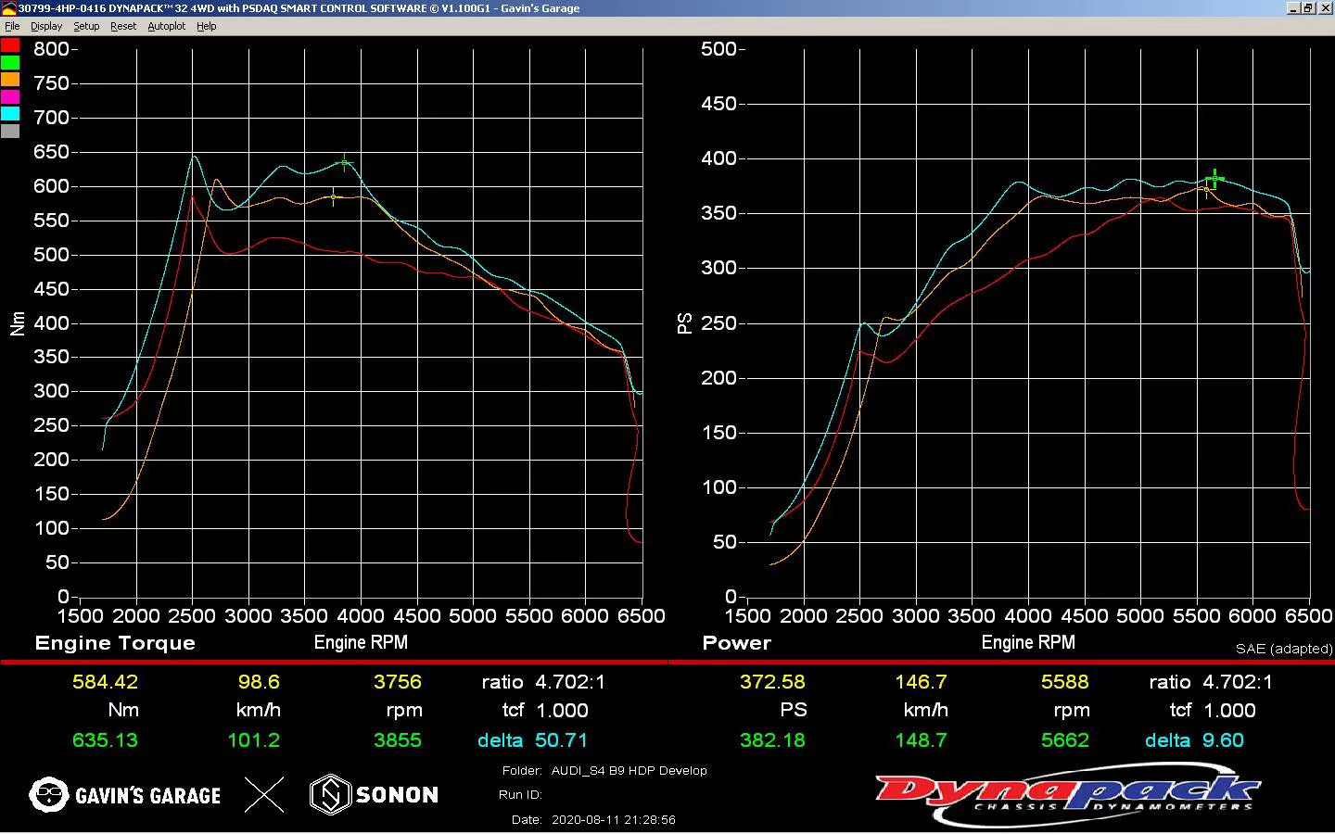Open the Help menu
Viewport: 1335px width, 834px height.
tap(207, 26)
